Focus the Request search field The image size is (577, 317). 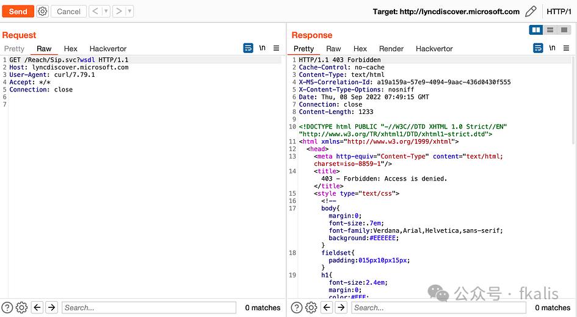click(149, 307)
